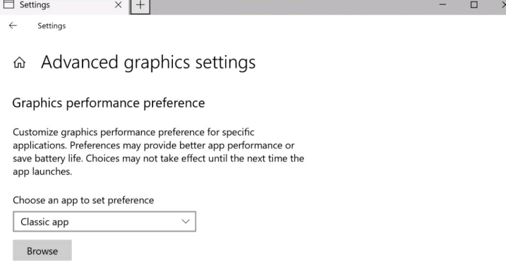Click the Advanced graphics settings heading
506x270 pixels.
tap(148, 63)
